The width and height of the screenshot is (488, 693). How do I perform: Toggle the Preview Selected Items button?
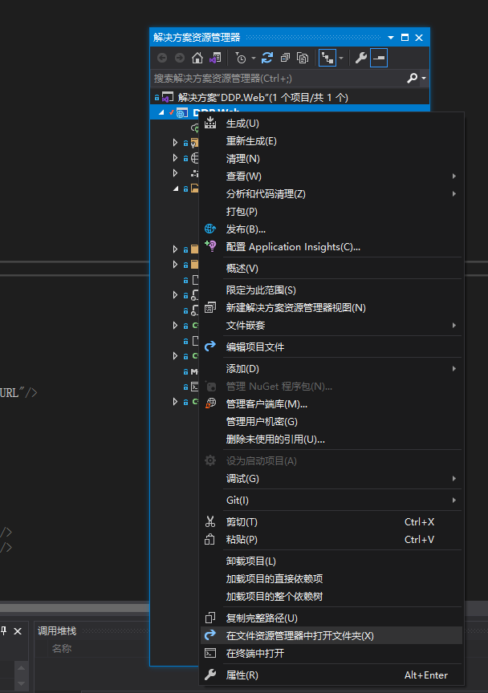pyautogui.click(x=378, y=58)
